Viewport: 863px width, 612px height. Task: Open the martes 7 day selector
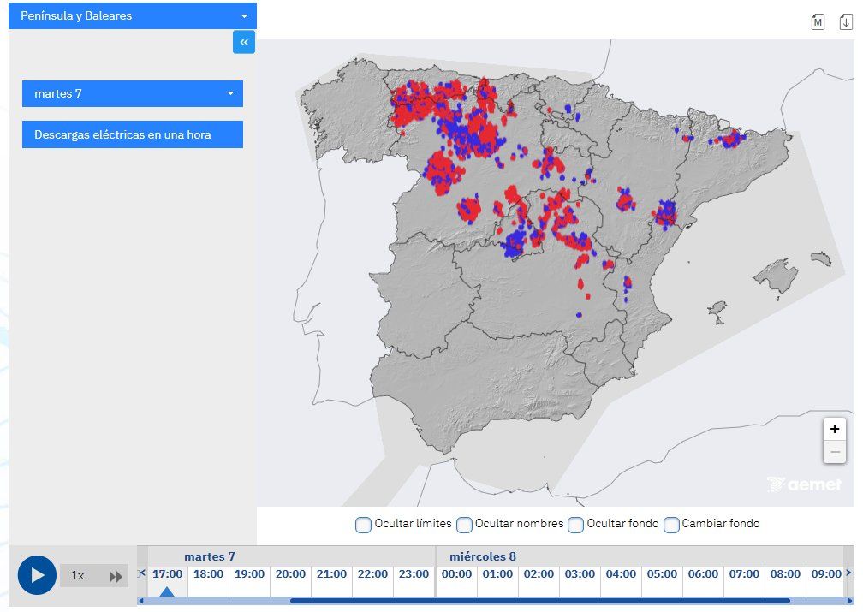click(133, 93)
